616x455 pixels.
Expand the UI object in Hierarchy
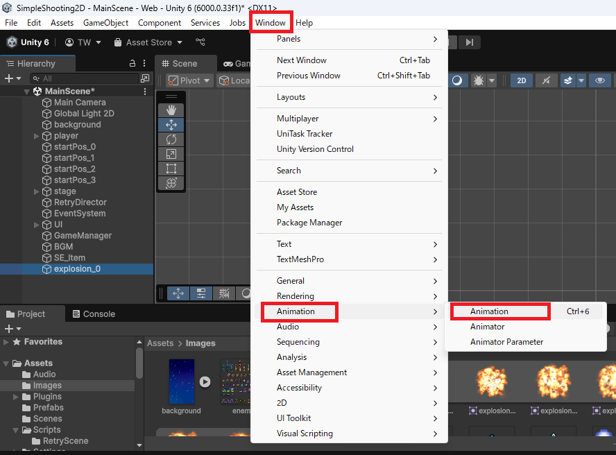tap(37, 225)
